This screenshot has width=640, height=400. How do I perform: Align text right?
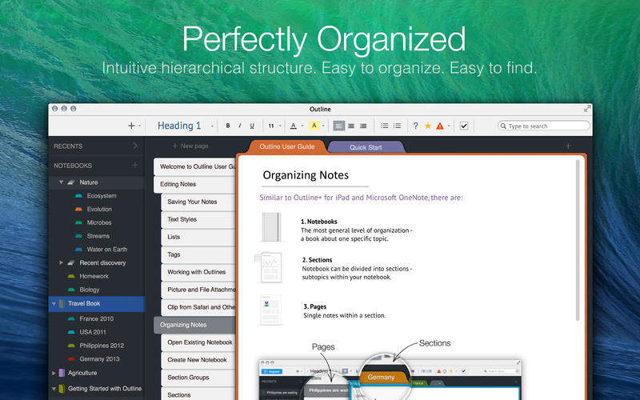click(x=363, y=126)
